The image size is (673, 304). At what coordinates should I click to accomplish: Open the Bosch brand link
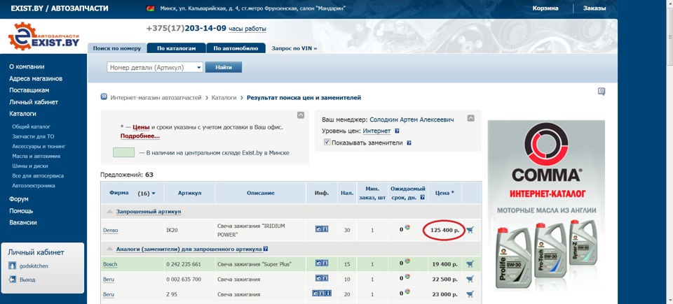[110, 264]
